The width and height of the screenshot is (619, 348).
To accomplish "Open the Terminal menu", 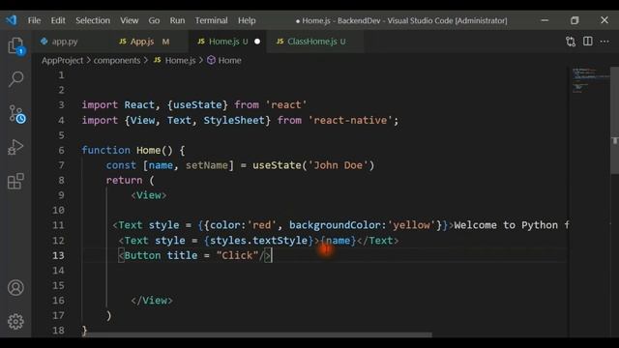I will (211, 20).
